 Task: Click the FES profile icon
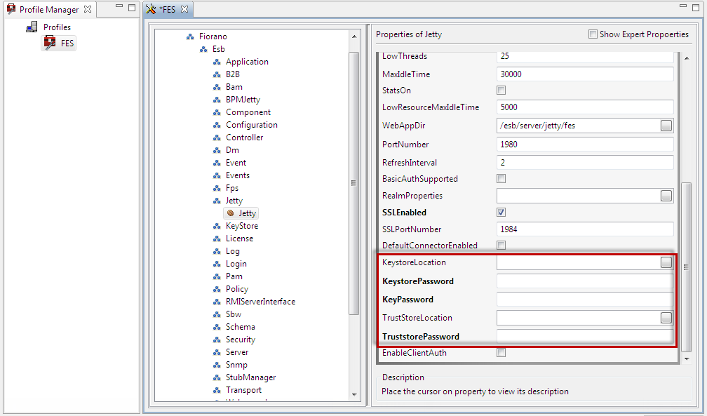[x=50, y=43]
